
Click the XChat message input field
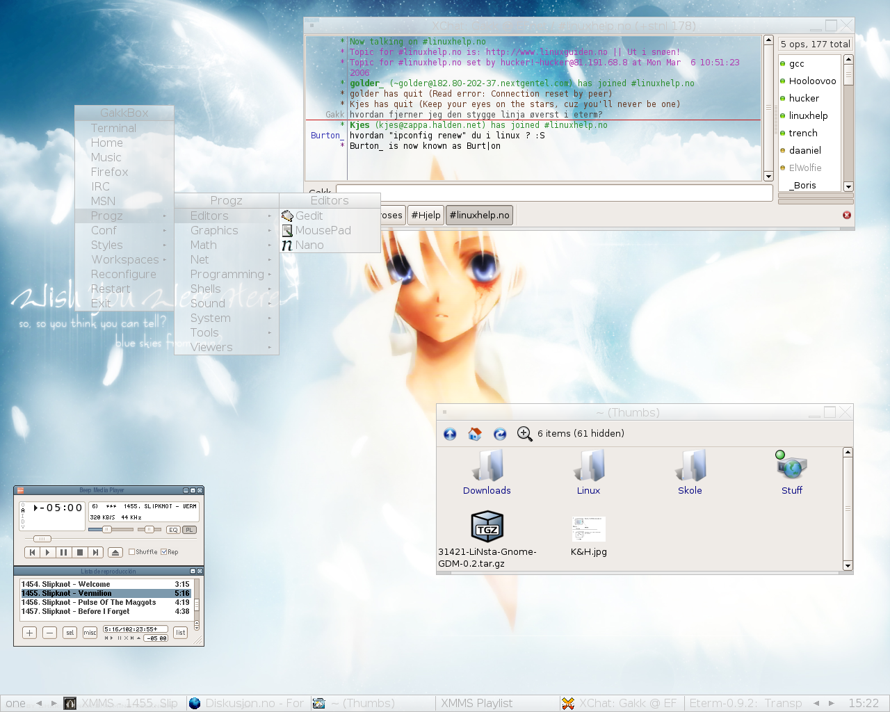pos(554,193)
